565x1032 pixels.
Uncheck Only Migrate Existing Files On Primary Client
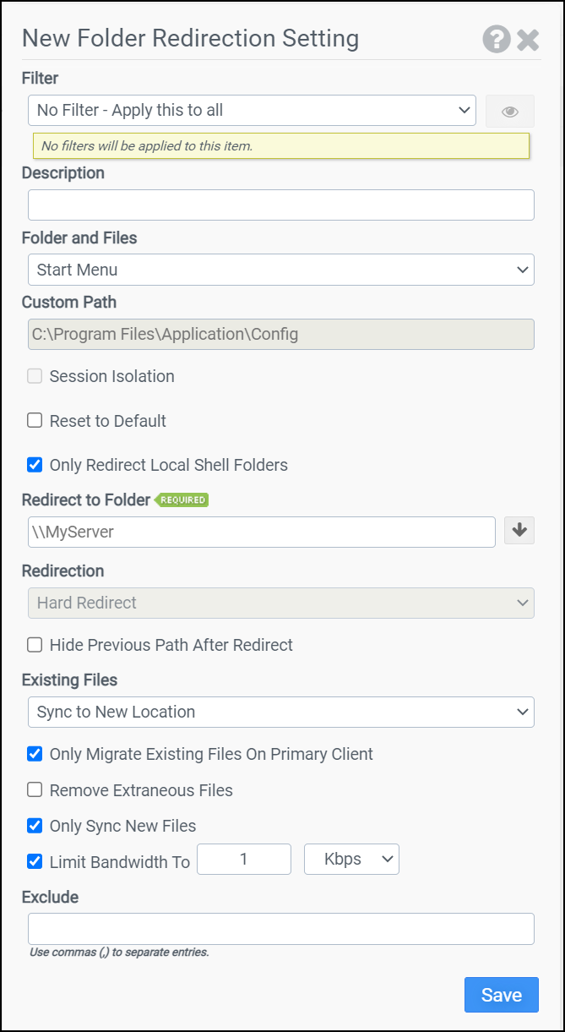point(35,754)
